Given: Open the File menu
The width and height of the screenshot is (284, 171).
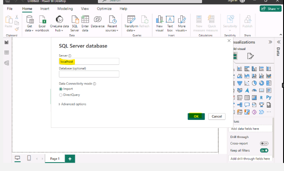Looking at the screenshot, I should tap(10, 9).
